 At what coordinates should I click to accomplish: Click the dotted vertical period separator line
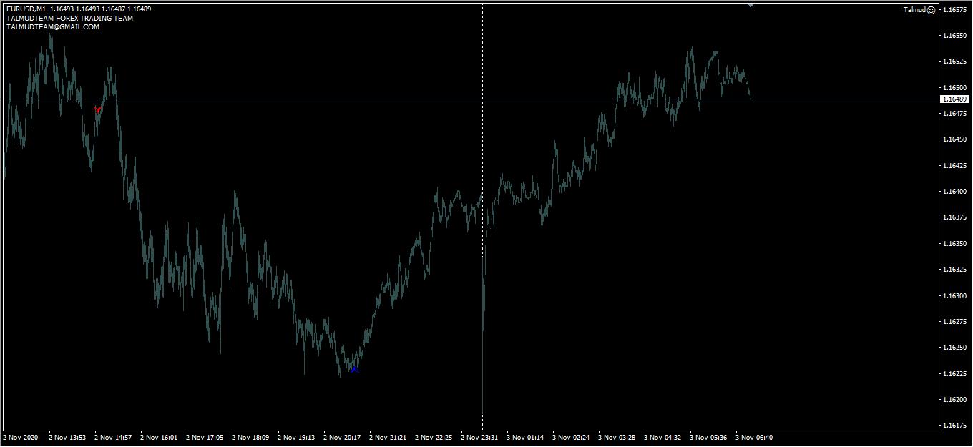coord(482,215)
